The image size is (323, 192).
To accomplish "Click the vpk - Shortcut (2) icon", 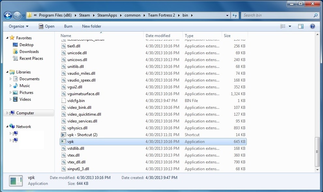I will 64,135.
